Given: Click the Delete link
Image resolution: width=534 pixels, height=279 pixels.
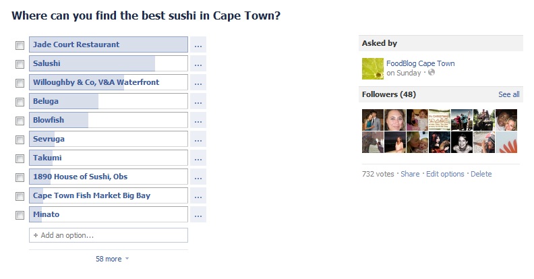Looking at the screenshot, I should 481,174.
